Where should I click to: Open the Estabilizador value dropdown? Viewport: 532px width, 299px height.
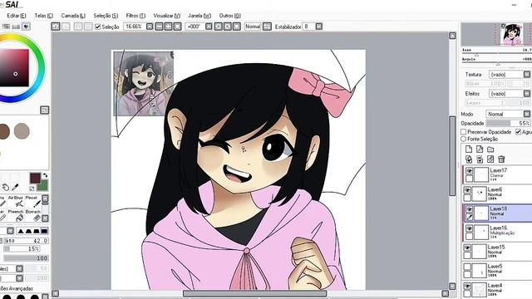pyautogui.click(x=319, y=27)
